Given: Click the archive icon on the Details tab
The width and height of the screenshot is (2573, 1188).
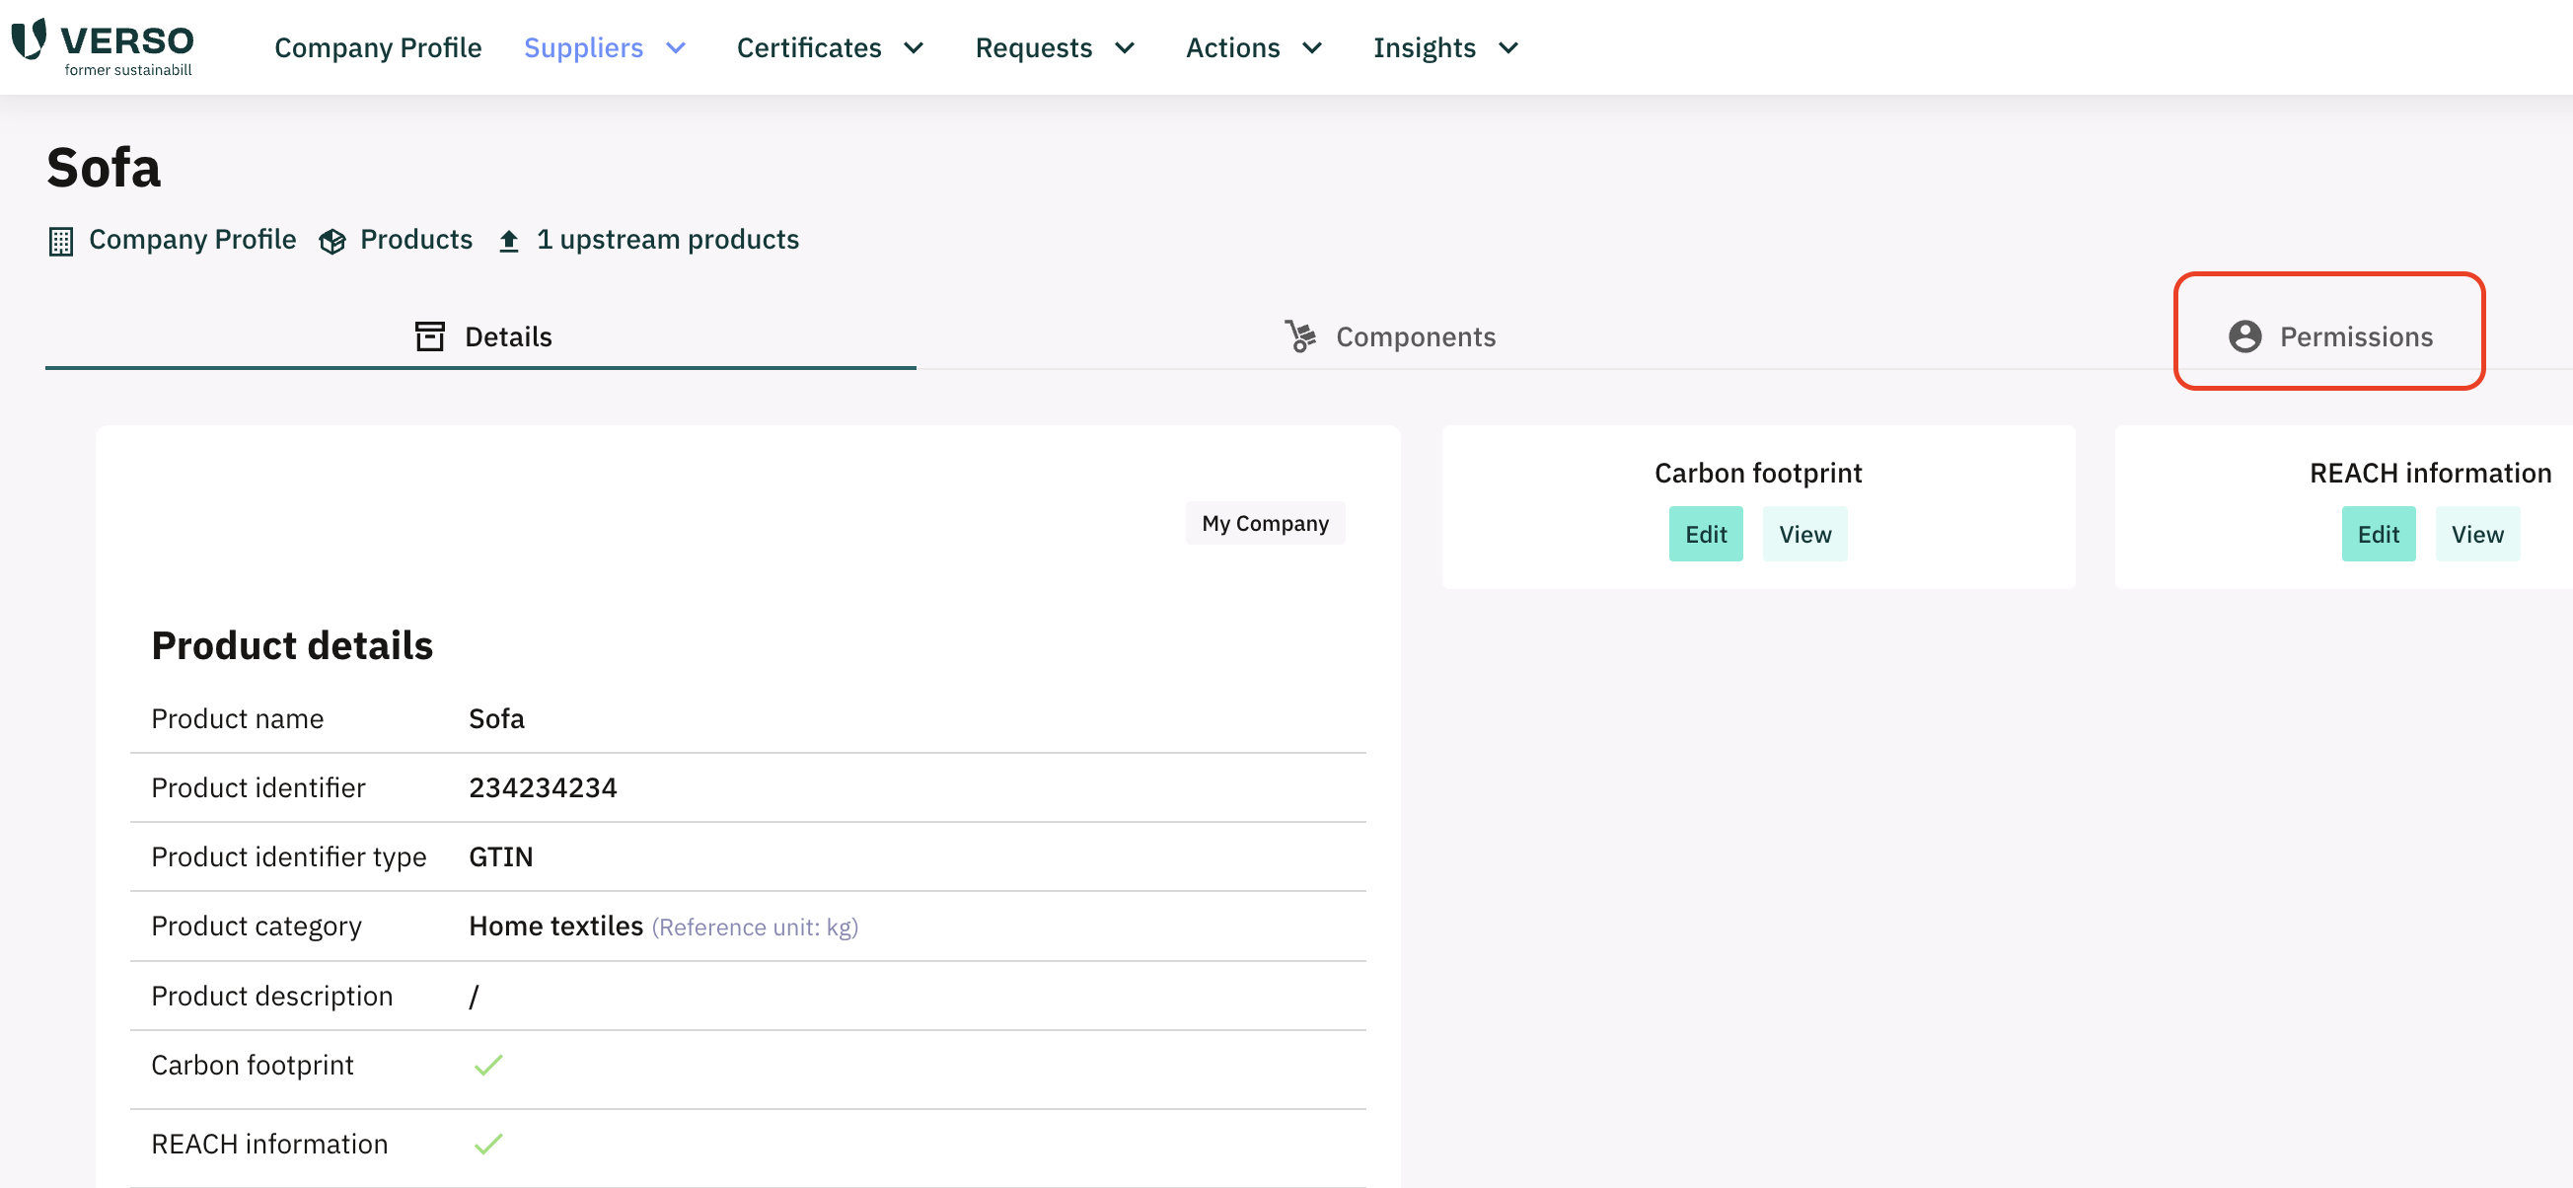Looking at the screenshot, I should click(x=430, y=336).
